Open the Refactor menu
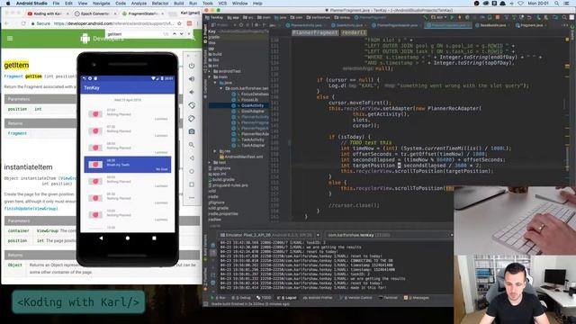 pos(160,4)
